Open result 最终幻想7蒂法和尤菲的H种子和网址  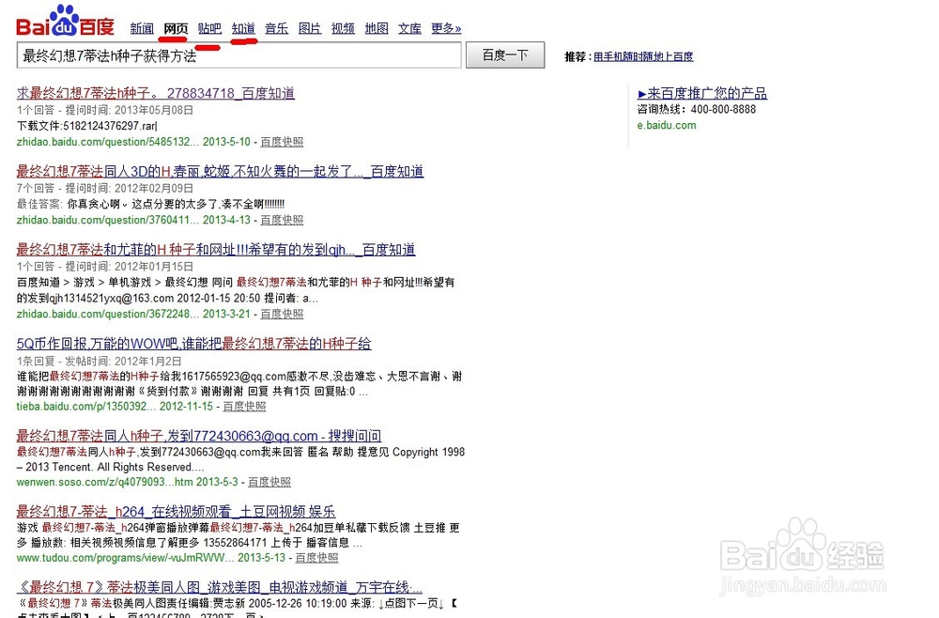[216, 249]
